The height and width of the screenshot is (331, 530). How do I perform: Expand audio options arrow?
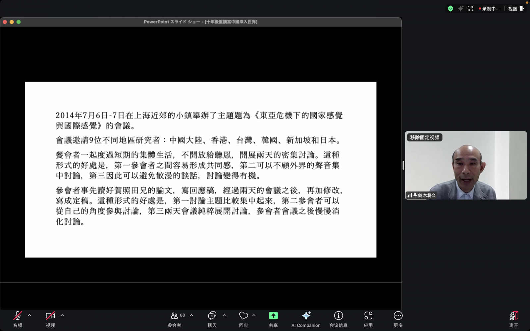(x=29, y=315)
